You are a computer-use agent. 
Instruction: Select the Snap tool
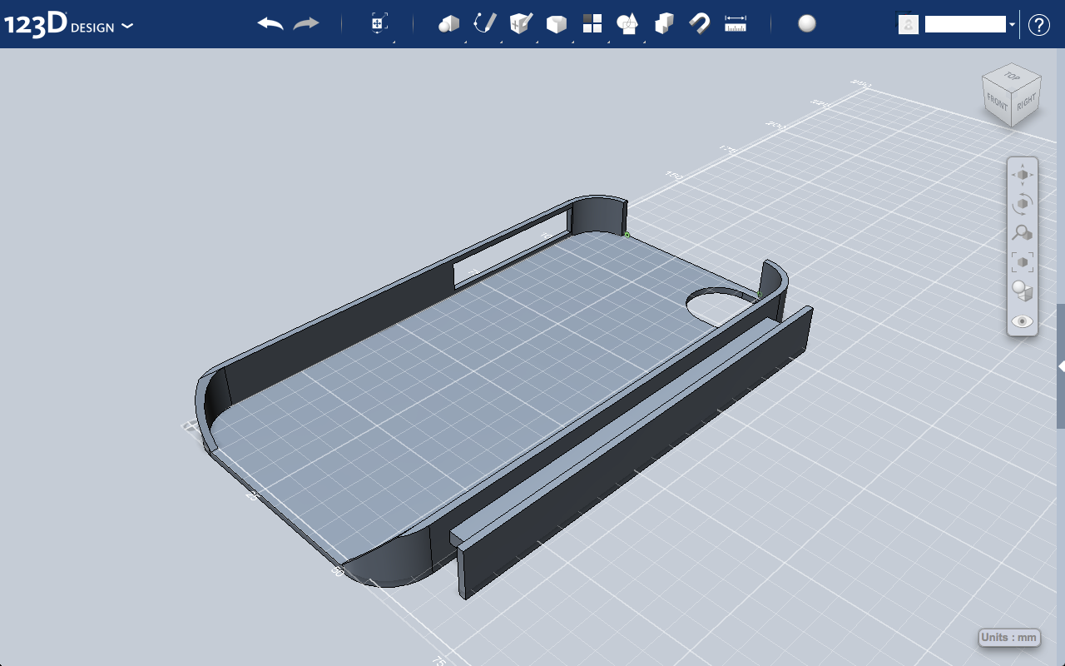700,24
